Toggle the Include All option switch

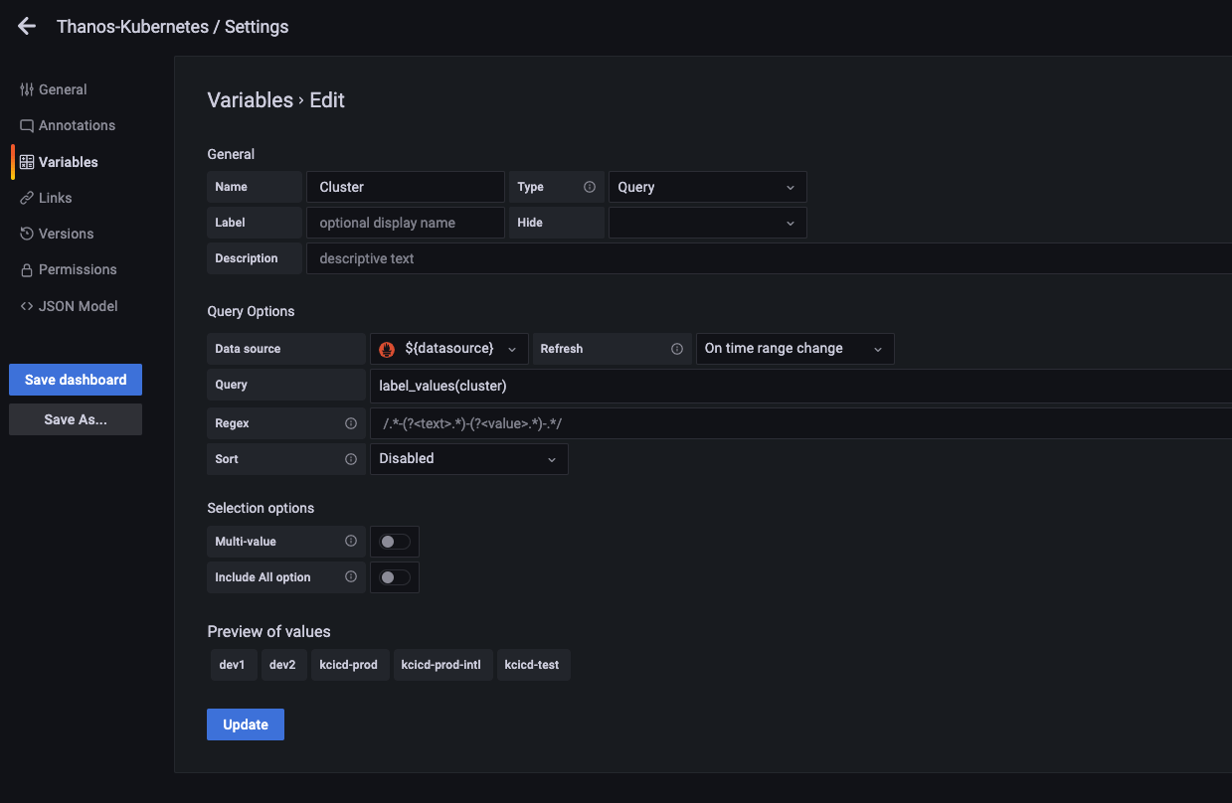click(395, 577)
